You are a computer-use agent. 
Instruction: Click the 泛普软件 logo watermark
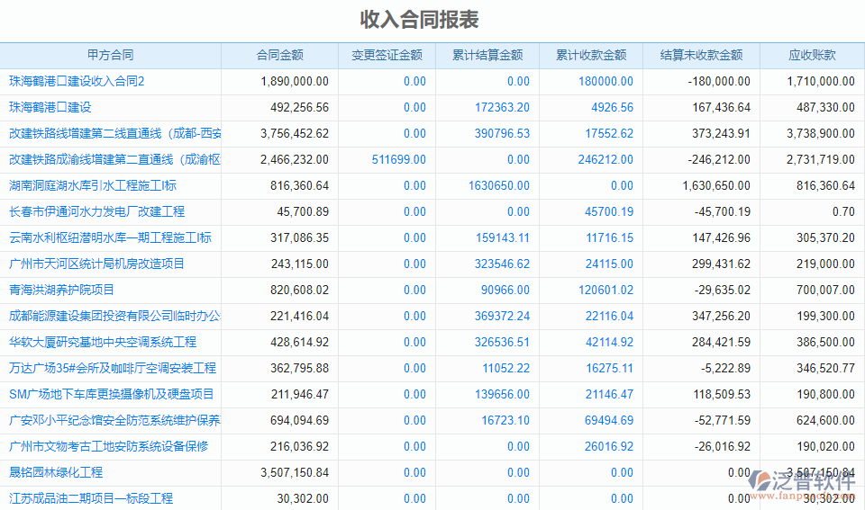(x=802, y=481)
